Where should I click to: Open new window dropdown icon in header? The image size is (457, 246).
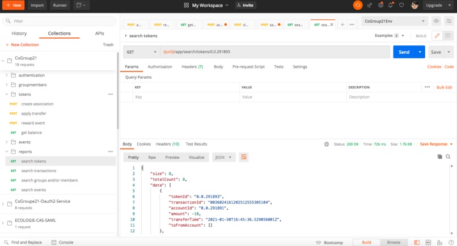point(81,5)
